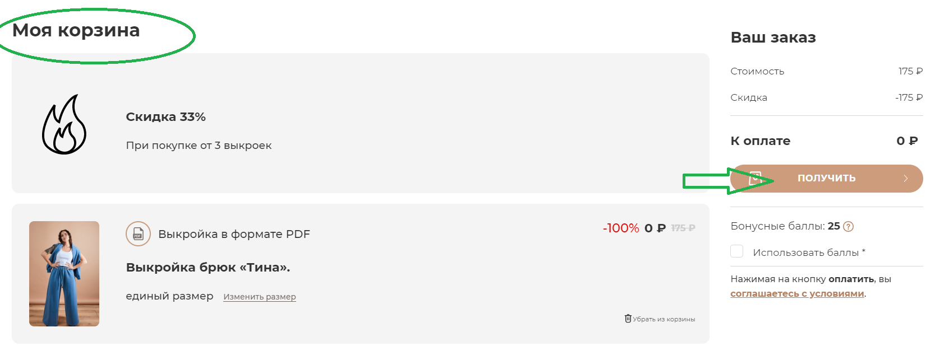This screenshot has width=949, height=360.
Task: Click the Выкройка брюк «Тина» product title
Action: click(208, 268)
